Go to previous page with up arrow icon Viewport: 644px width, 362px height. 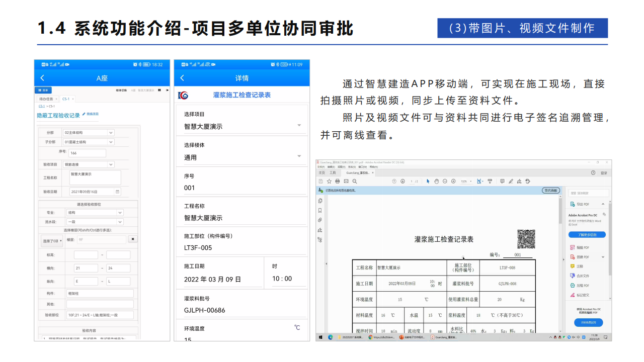tap(394, 181)
